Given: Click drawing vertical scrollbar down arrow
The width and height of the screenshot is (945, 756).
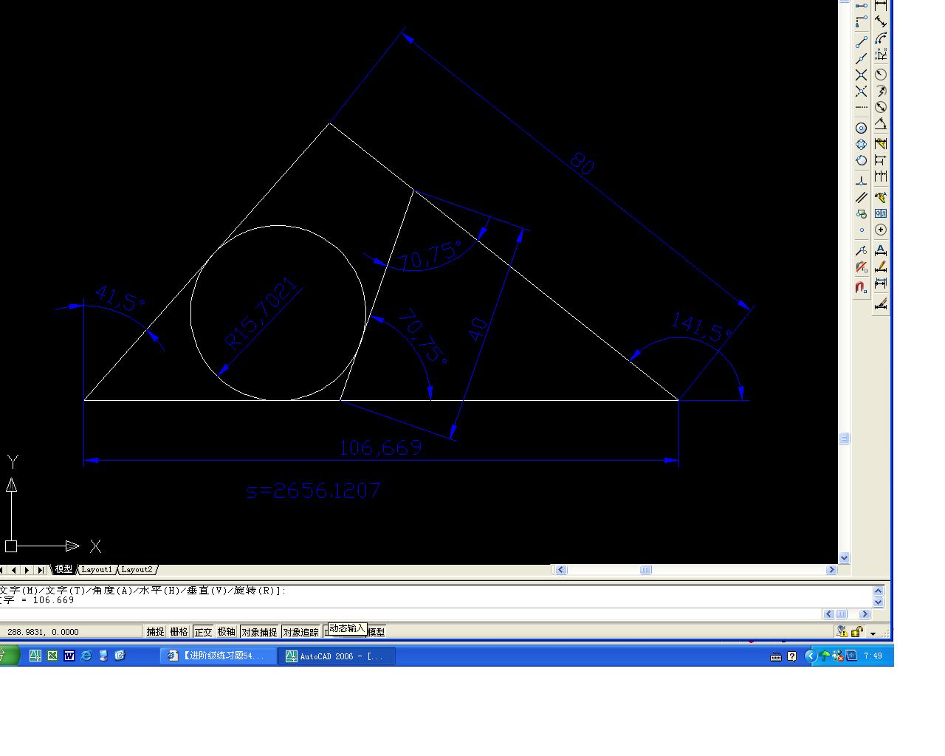Looking at the screenshot, I should [x=845, y=558].
